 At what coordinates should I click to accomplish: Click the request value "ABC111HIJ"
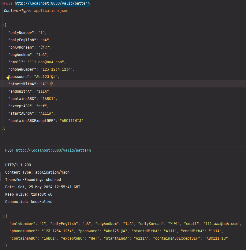[x=72, y=121]
